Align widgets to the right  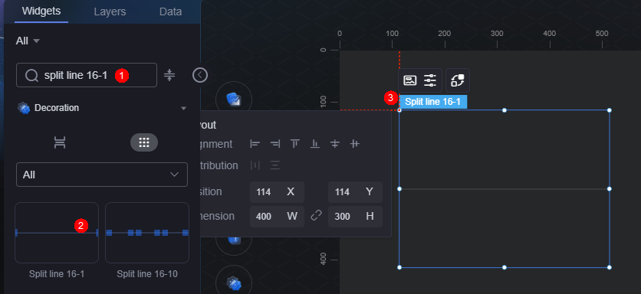coord(275,144)
